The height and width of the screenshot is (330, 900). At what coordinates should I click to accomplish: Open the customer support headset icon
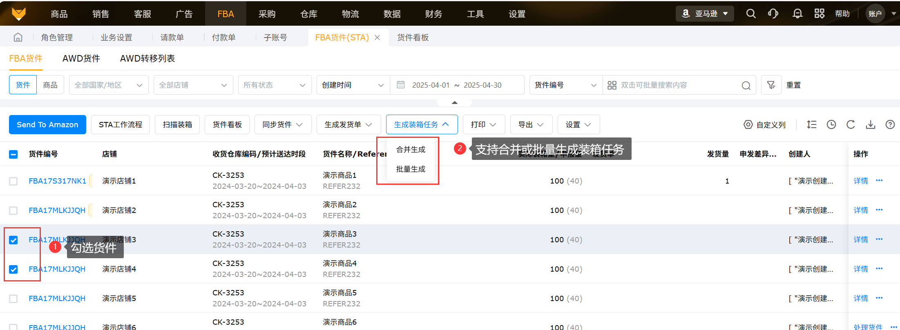point(773,14)
